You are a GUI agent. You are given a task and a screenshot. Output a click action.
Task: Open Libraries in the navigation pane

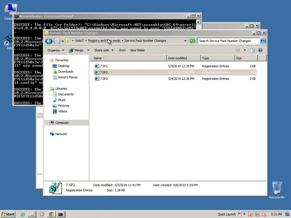pos(59,89)
